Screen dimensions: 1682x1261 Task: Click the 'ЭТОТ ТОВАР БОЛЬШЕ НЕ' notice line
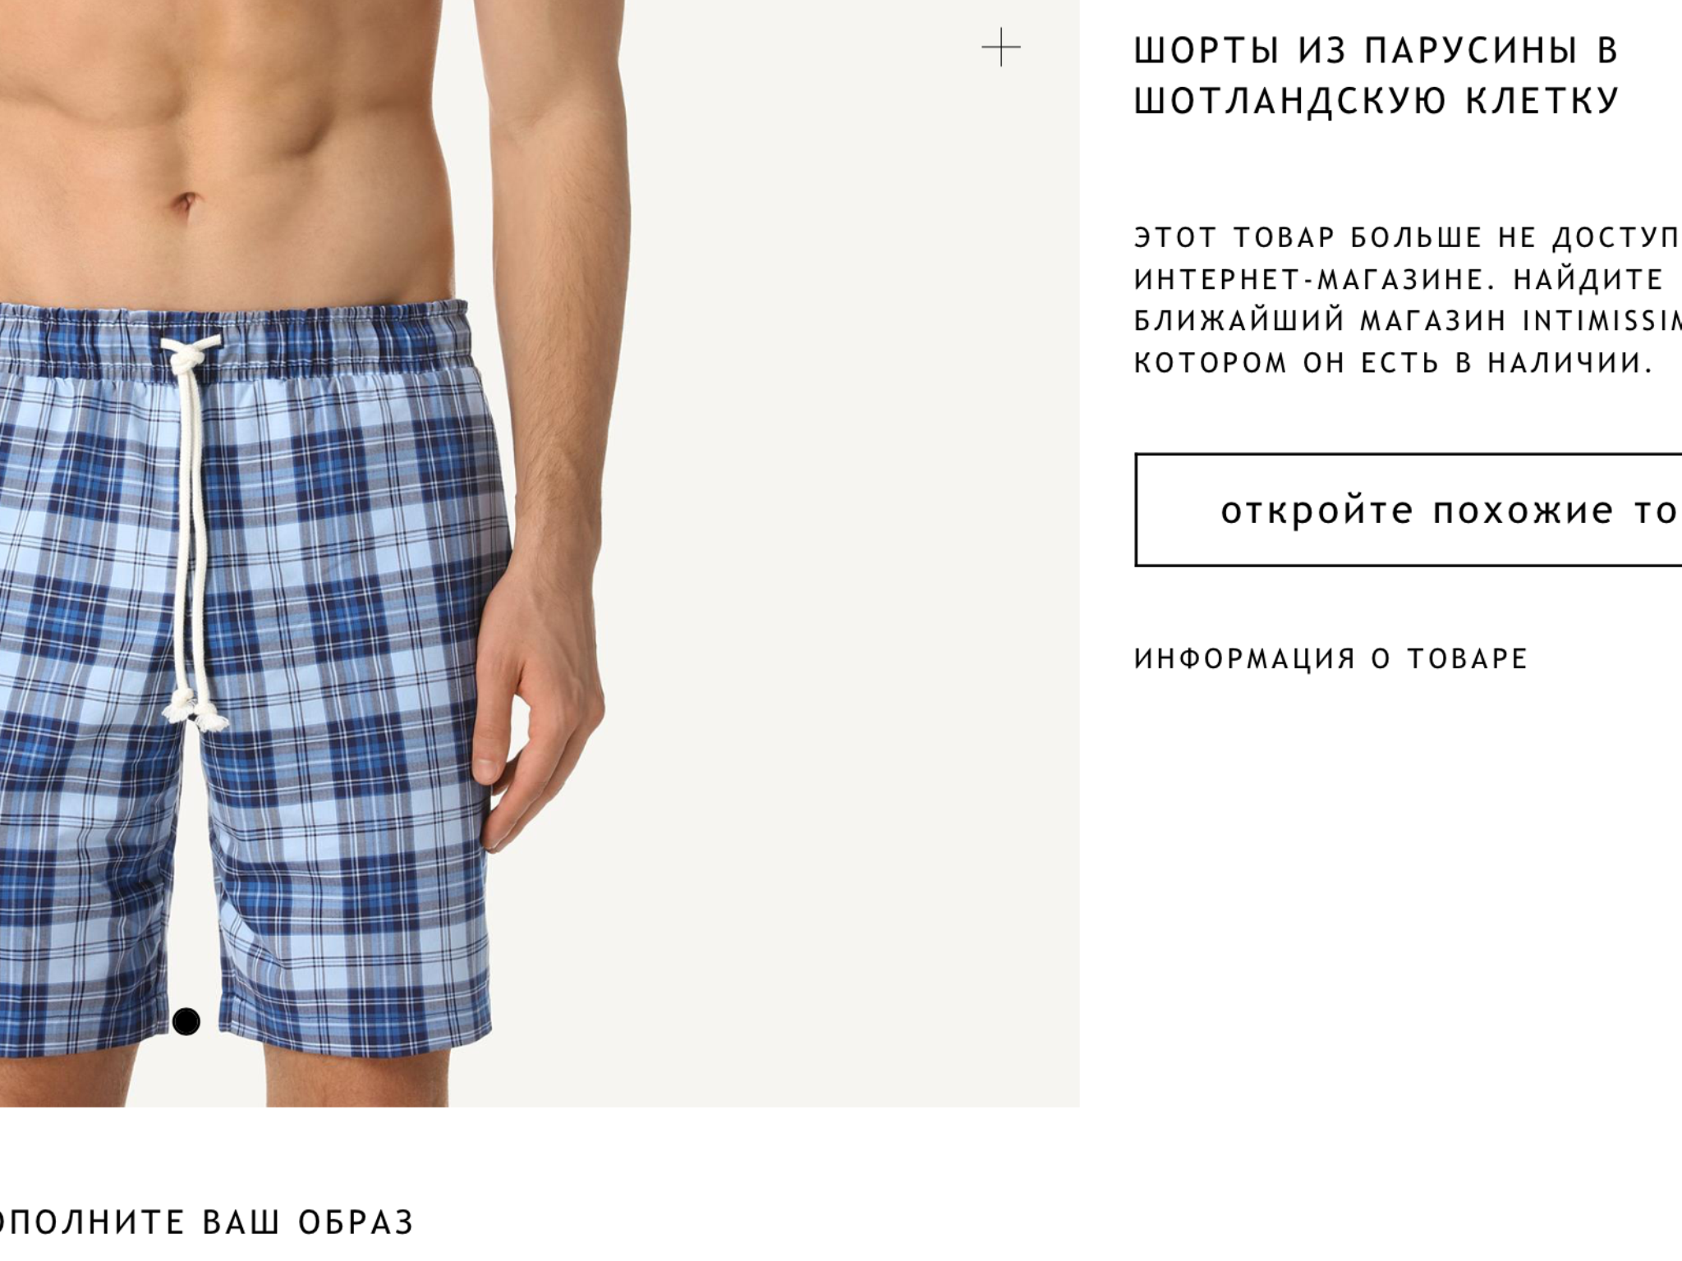1335,237
